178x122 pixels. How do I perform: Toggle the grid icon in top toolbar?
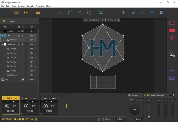click(152, 13)
